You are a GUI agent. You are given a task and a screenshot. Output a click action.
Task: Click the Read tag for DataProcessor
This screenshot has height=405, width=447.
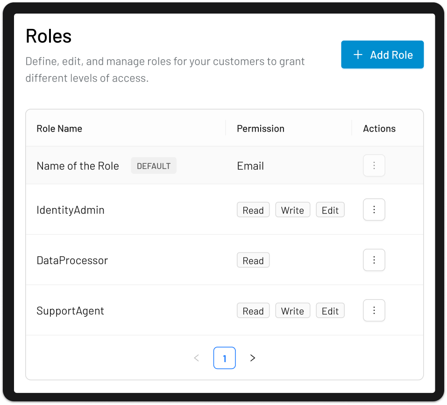[253, 260]
